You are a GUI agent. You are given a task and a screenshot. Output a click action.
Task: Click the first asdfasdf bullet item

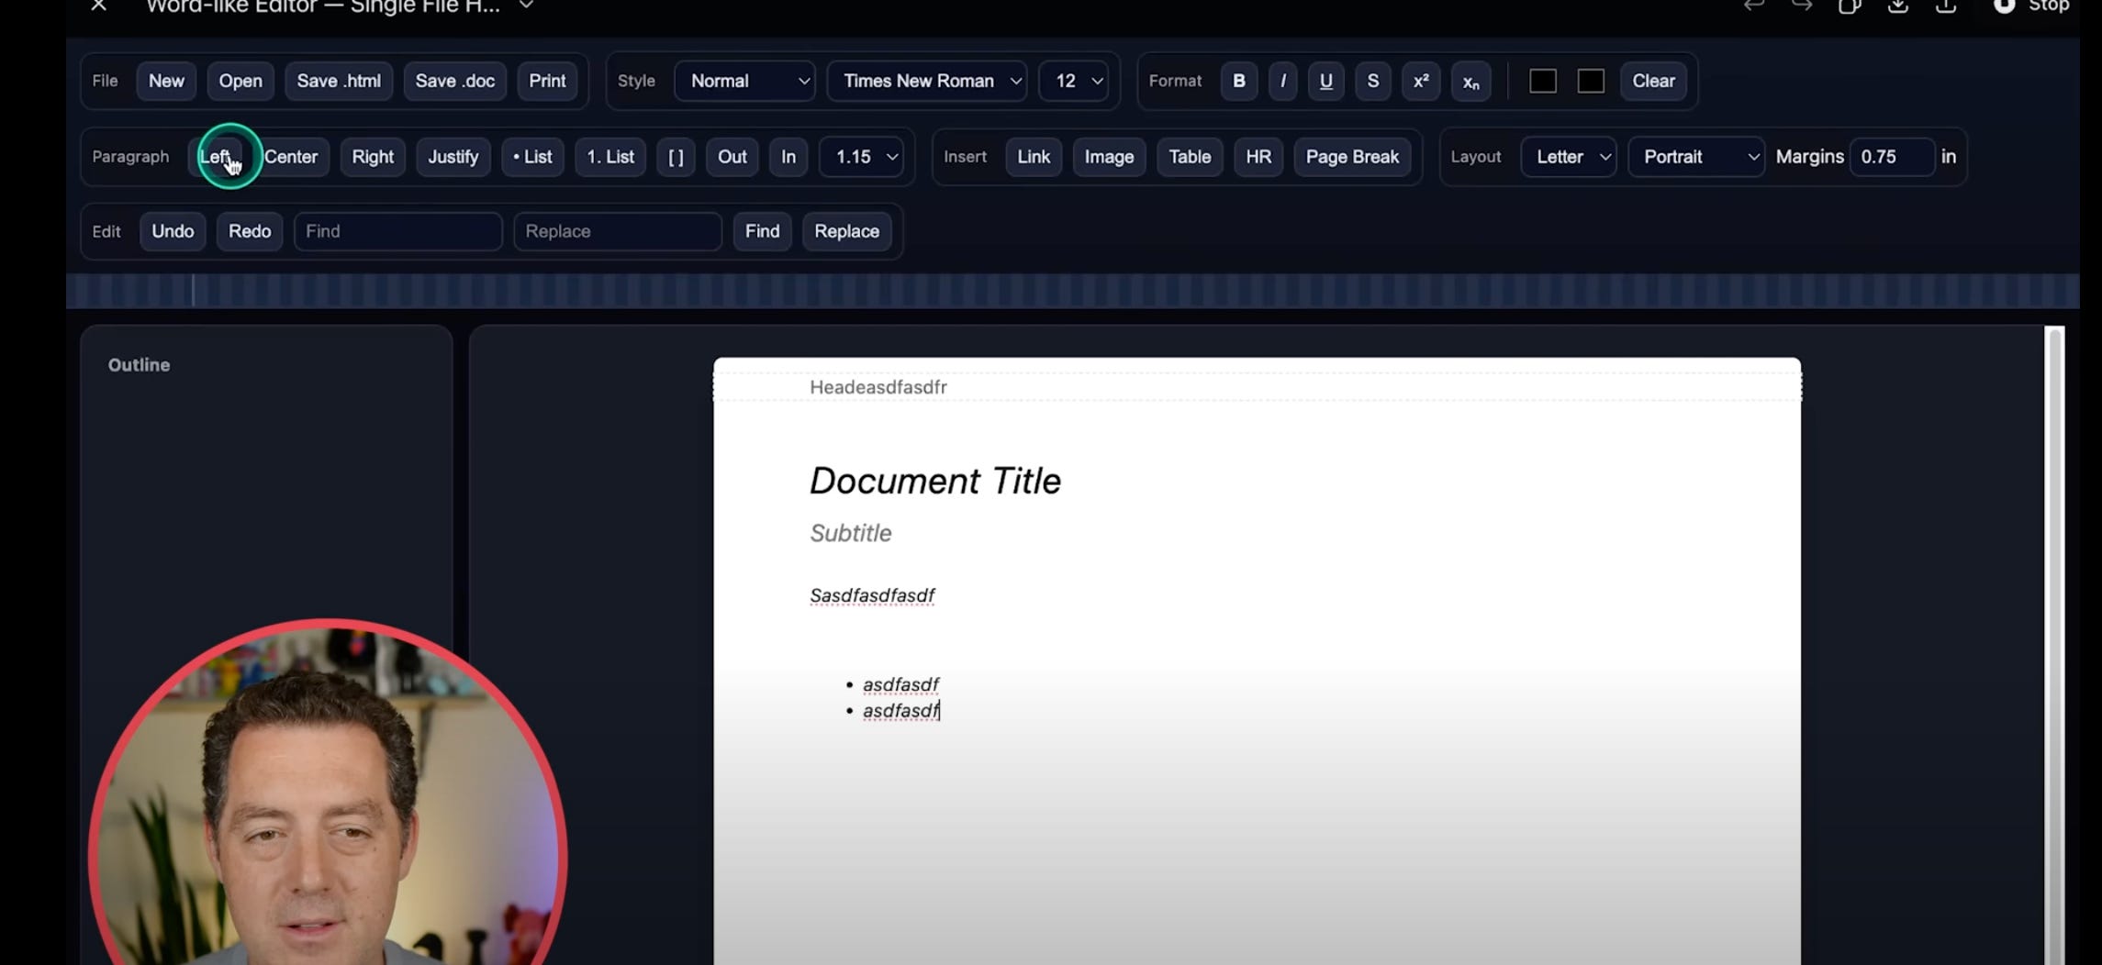(x=900, y=684)
